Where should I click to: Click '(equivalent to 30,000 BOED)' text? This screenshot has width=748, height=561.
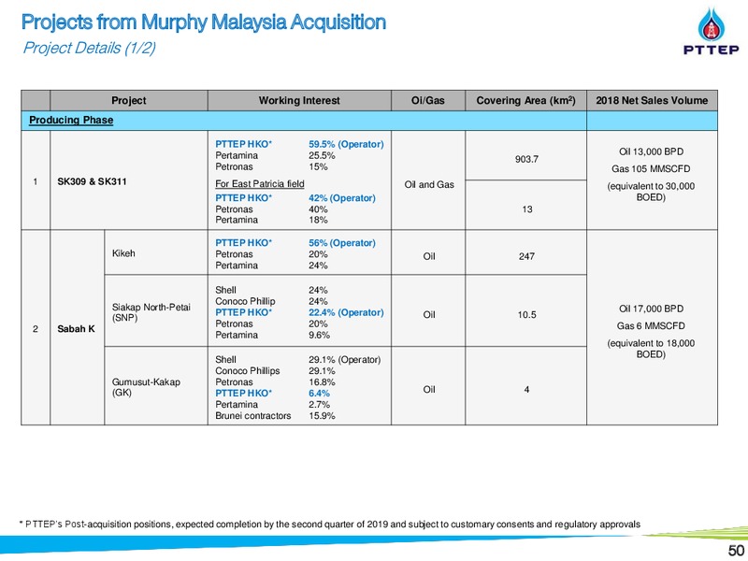click(x=651, y=192)
